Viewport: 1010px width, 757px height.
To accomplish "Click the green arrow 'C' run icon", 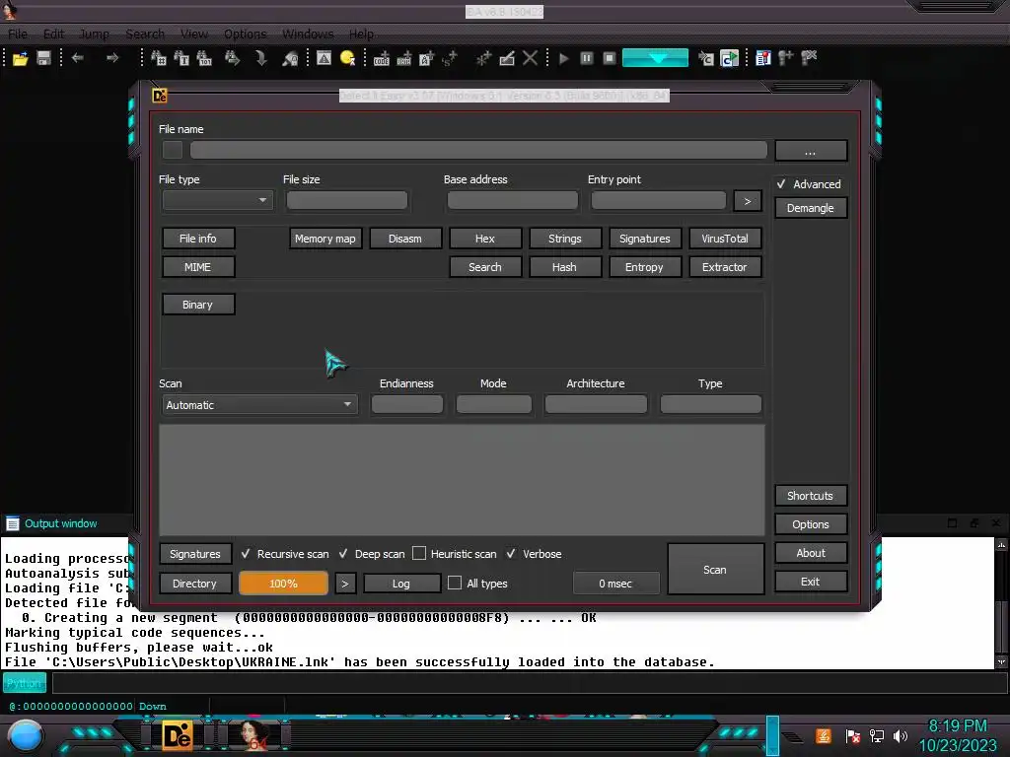I will point(729,58).
